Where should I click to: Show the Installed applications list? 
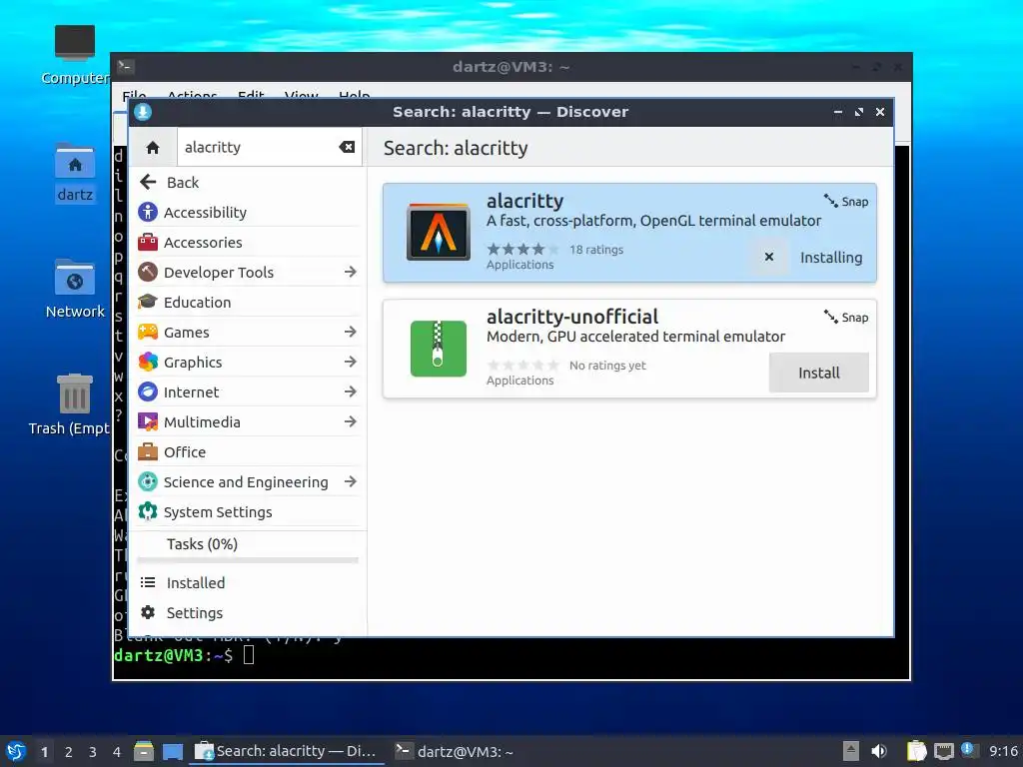pos(248,582)
